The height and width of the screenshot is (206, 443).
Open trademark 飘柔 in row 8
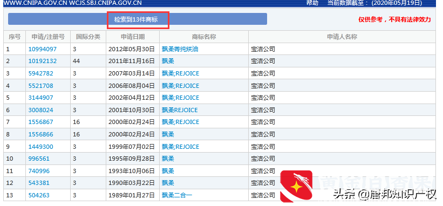(x=168, y=134)
